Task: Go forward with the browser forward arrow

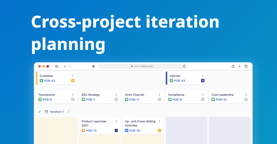Action: tap(70, 66)
